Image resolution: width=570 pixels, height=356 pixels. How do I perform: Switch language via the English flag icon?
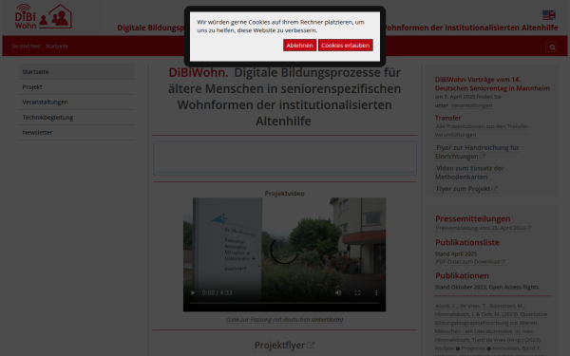[548, 15]
